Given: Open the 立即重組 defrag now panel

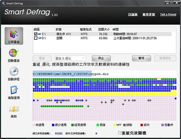Looking at the screenshot, I should coord(14,36).
